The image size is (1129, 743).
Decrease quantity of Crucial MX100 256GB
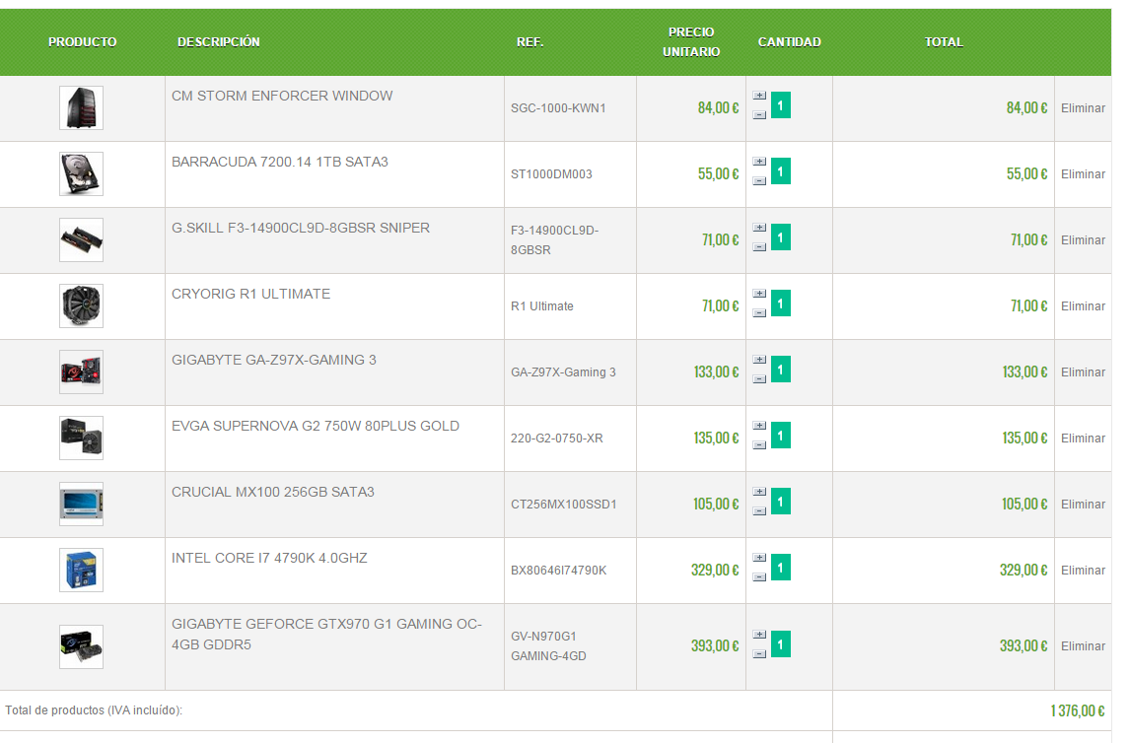pos(759,511)
